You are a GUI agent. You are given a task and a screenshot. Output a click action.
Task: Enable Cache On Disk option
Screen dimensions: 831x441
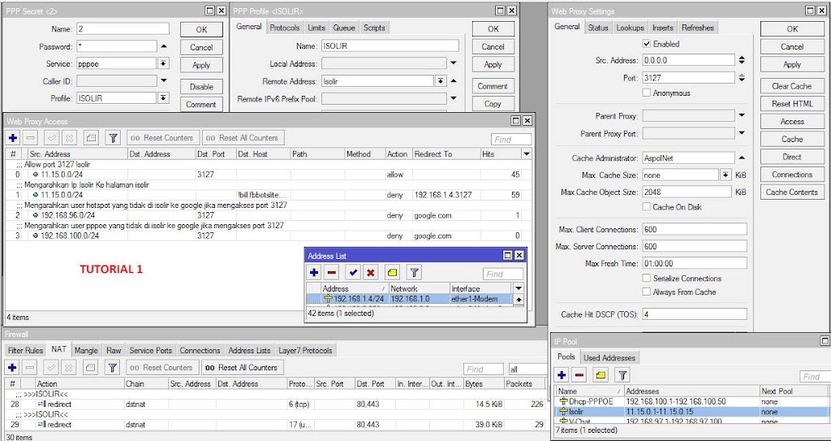pos(646,207)
